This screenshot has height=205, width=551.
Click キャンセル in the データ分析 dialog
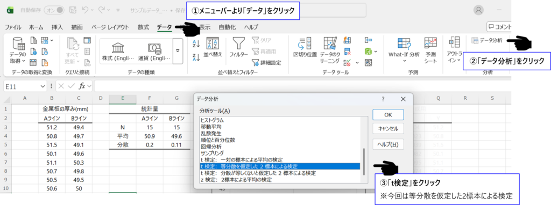pos(388,129)
